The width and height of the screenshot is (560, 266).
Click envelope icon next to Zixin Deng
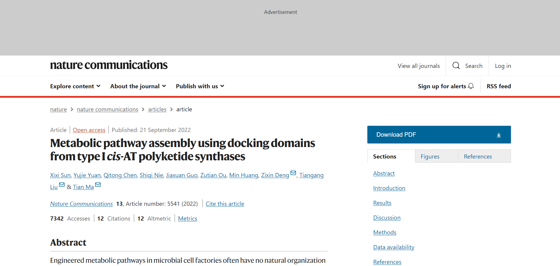(293, 173)
